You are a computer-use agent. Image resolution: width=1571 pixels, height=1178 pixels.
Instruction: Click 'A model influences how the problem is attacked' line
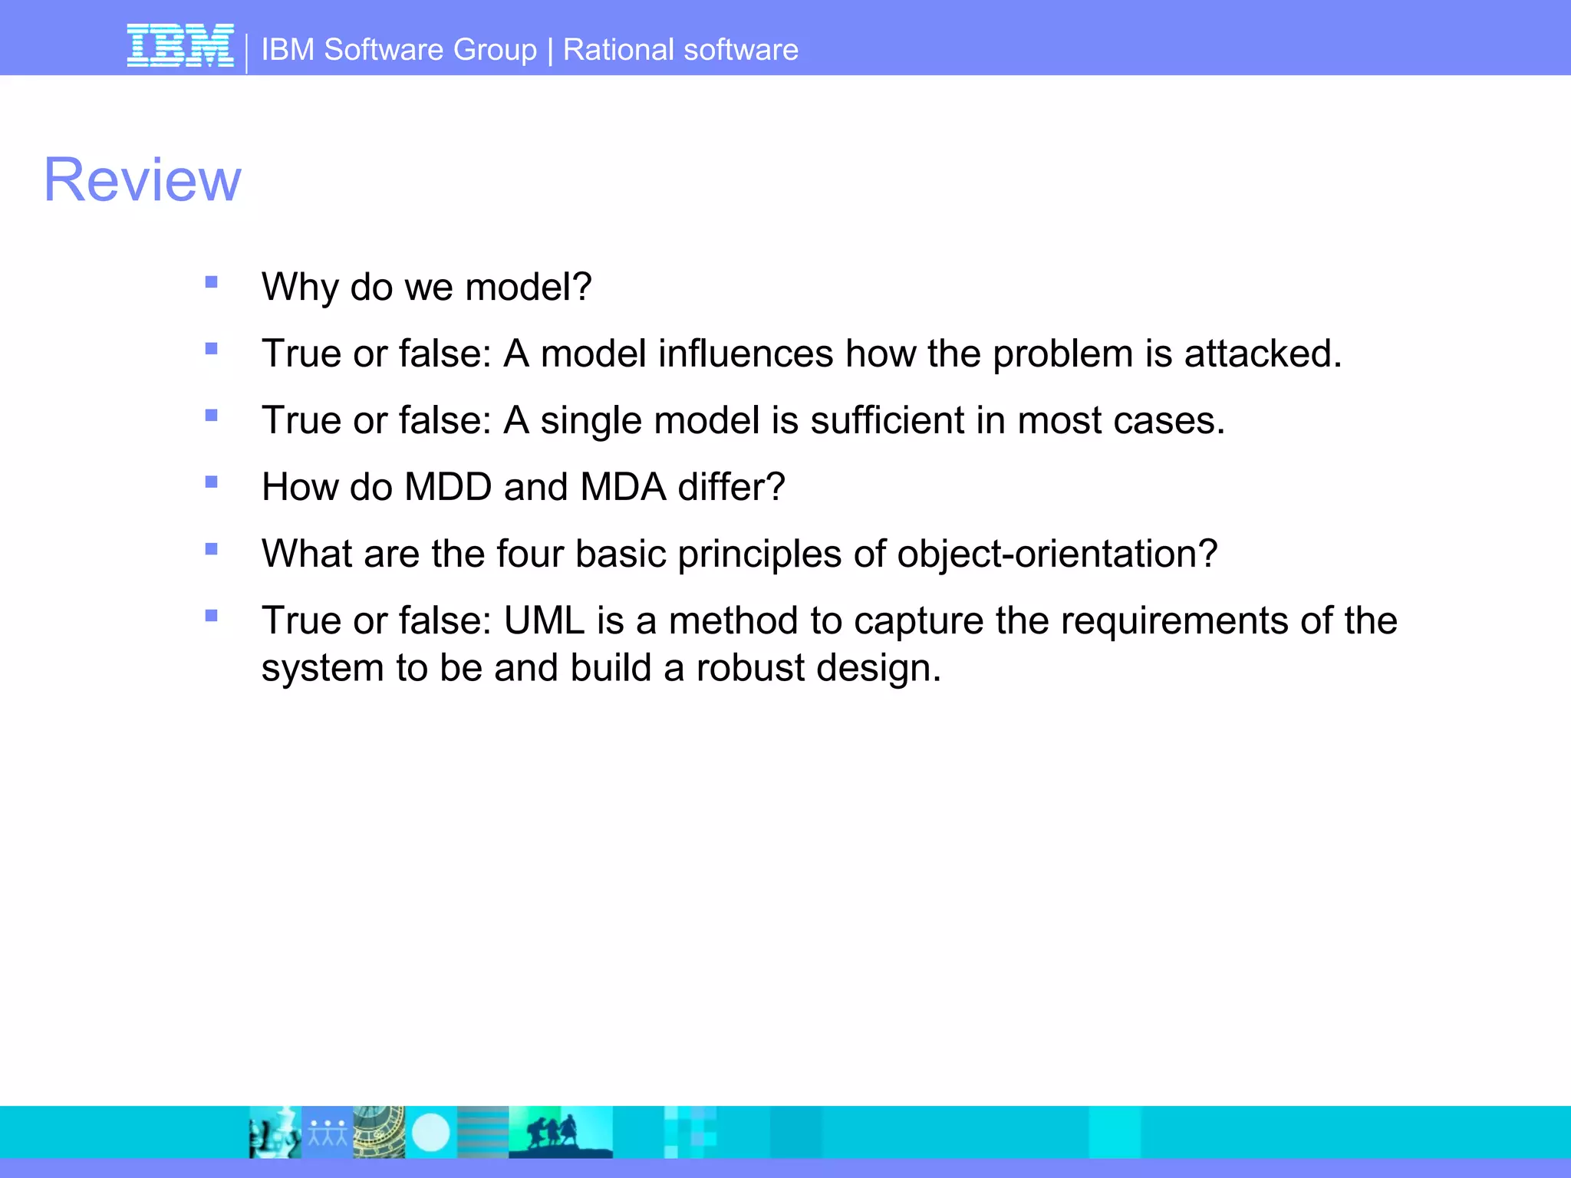[x=802, y=354]
